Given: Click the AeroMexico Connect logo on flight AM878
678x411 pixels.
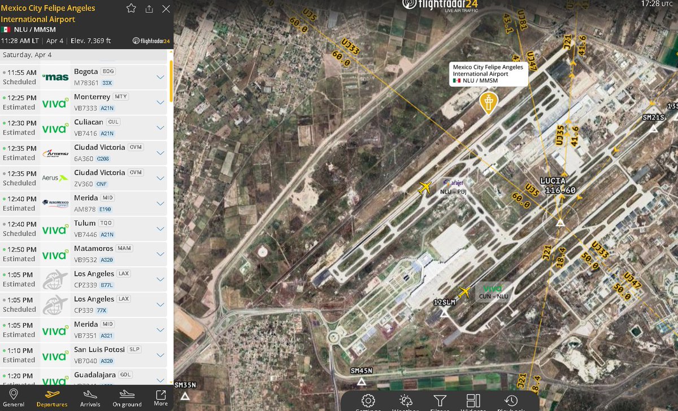Looking at the screenshot, I should coord(55,204).
